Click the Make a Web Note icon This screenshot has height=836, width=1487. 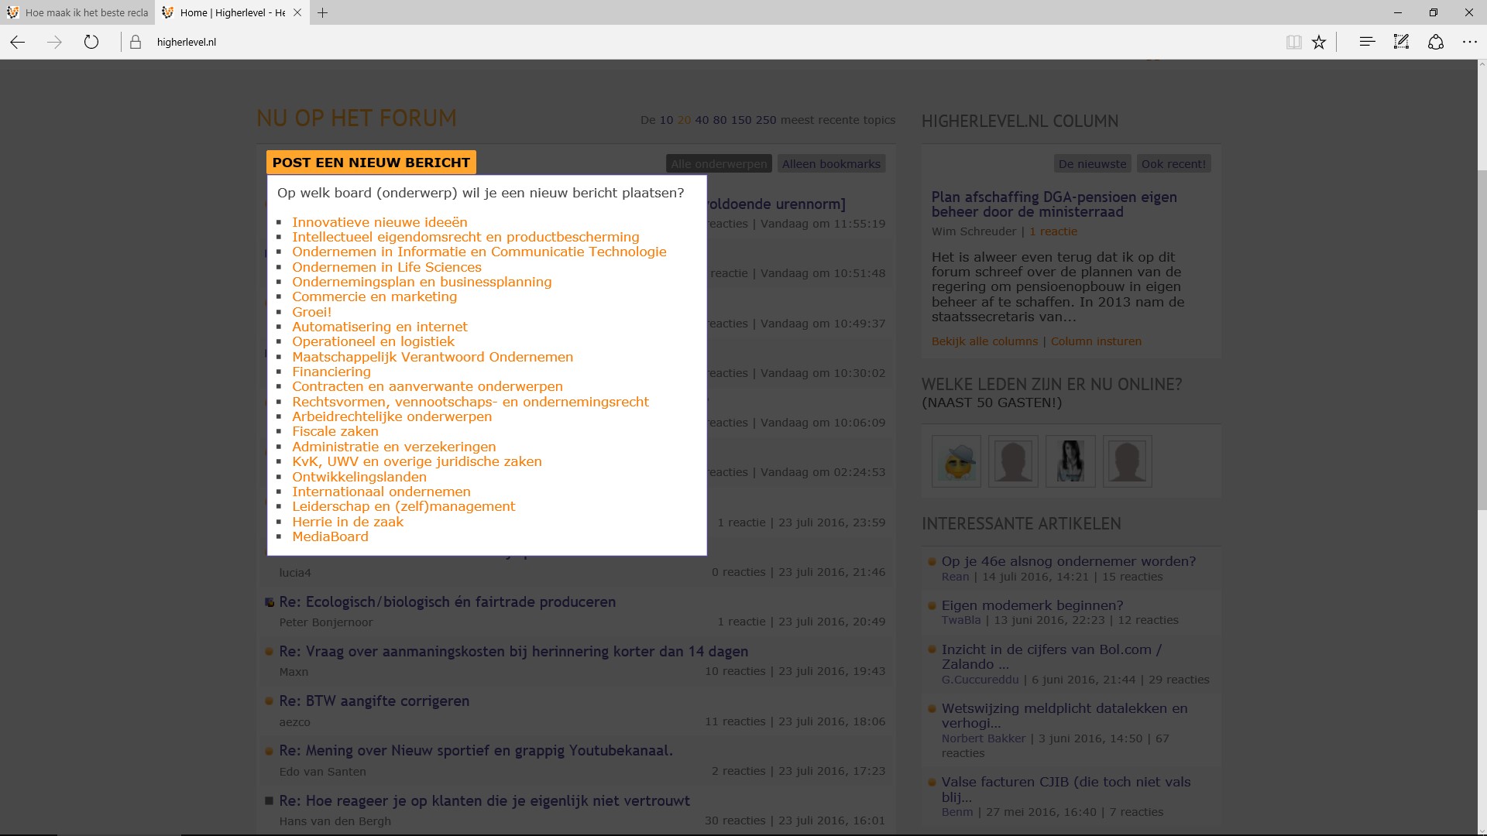pos(1401,42)
